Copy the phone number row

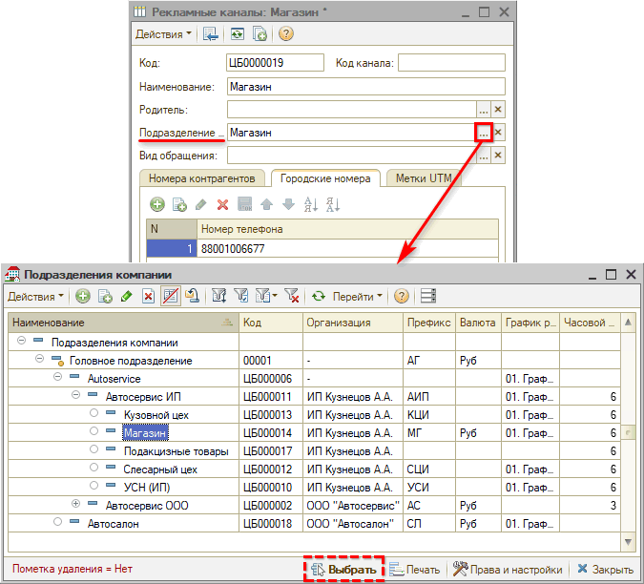179,204
